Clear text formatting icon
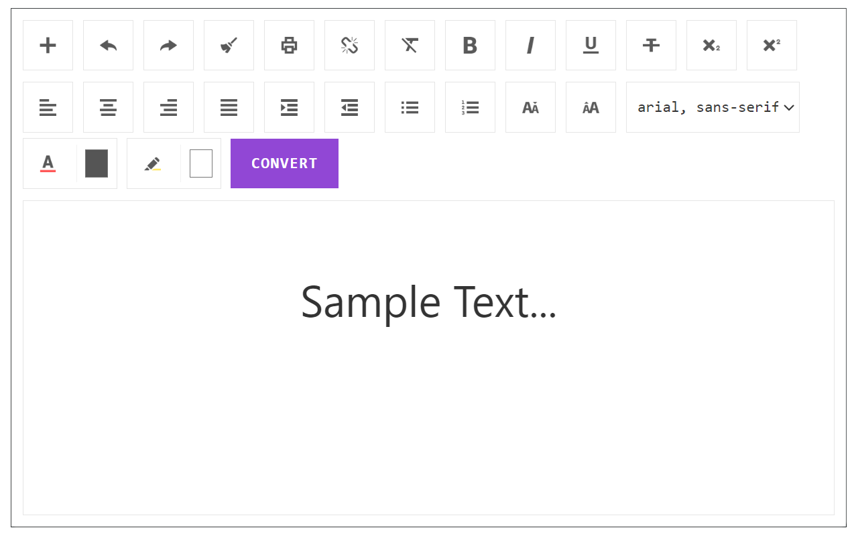The image size is (858, 536). (x=410, y=46)
